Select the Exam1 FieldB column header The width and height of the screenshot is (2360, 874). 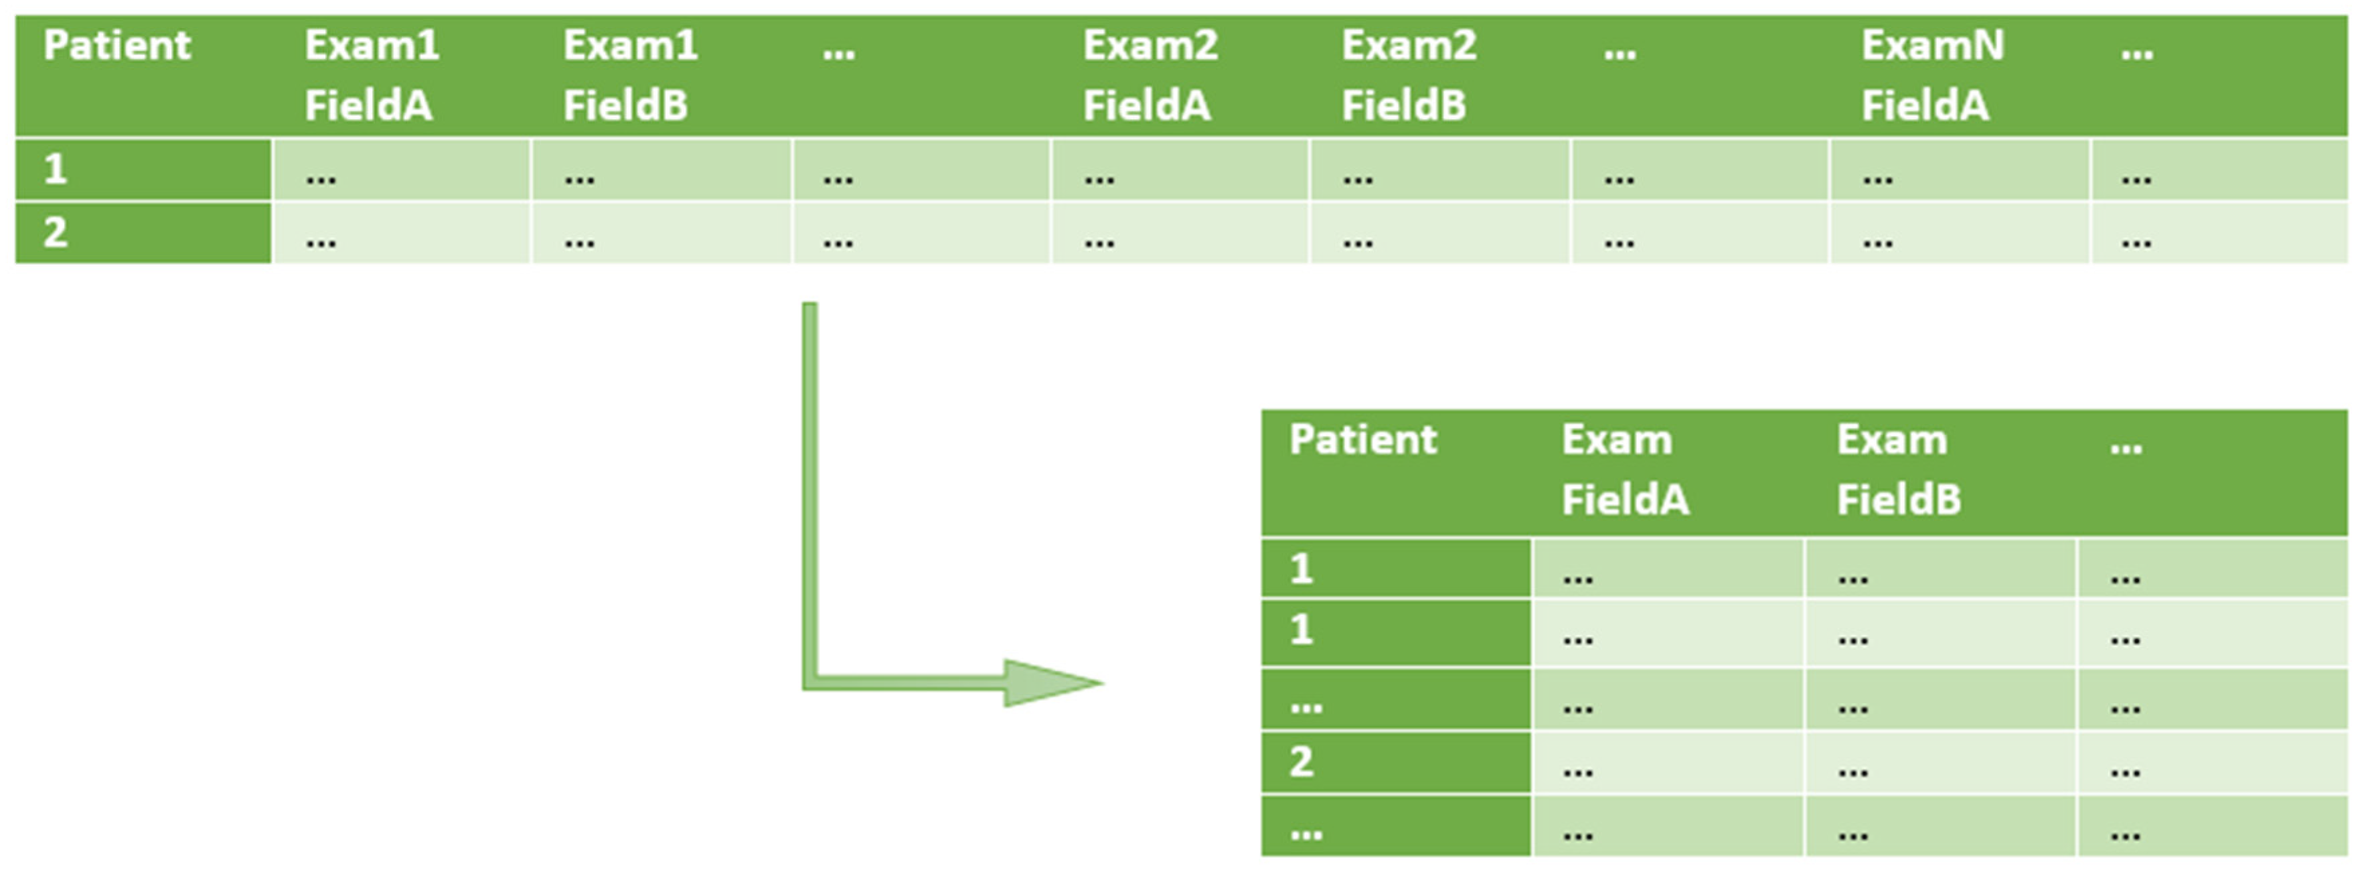[x=630, y=75]
